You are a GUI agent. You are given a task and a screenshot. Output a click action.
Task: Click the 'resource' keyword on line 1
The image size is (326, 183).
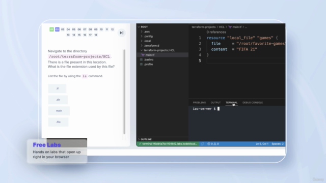coord(216,38)
